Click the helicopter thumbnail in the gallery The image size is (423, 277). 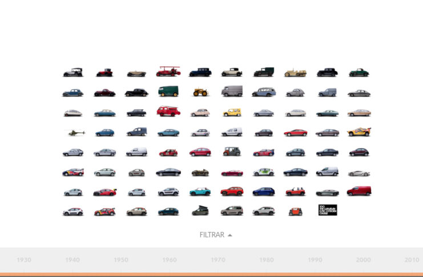(76, 132)
